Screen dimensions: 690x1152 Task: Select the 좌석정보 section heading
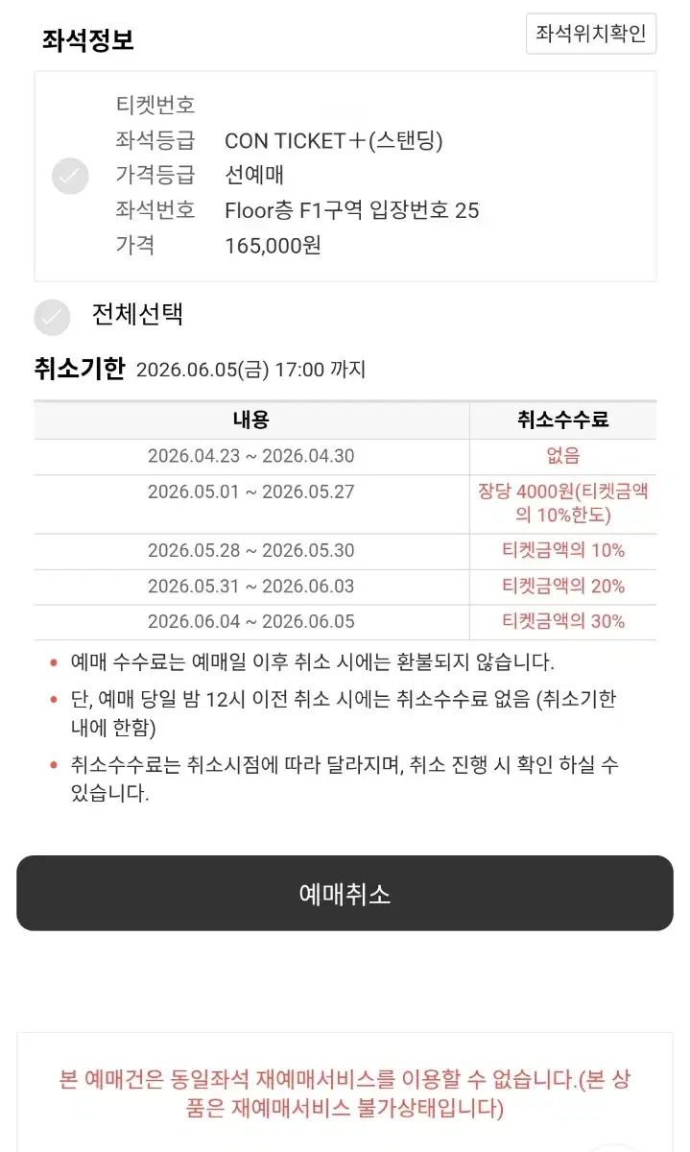(87, 40)
